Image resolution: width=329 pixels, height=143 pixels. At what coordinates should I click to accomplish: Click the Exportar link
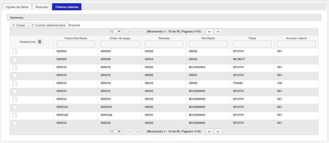click(75, 25)
